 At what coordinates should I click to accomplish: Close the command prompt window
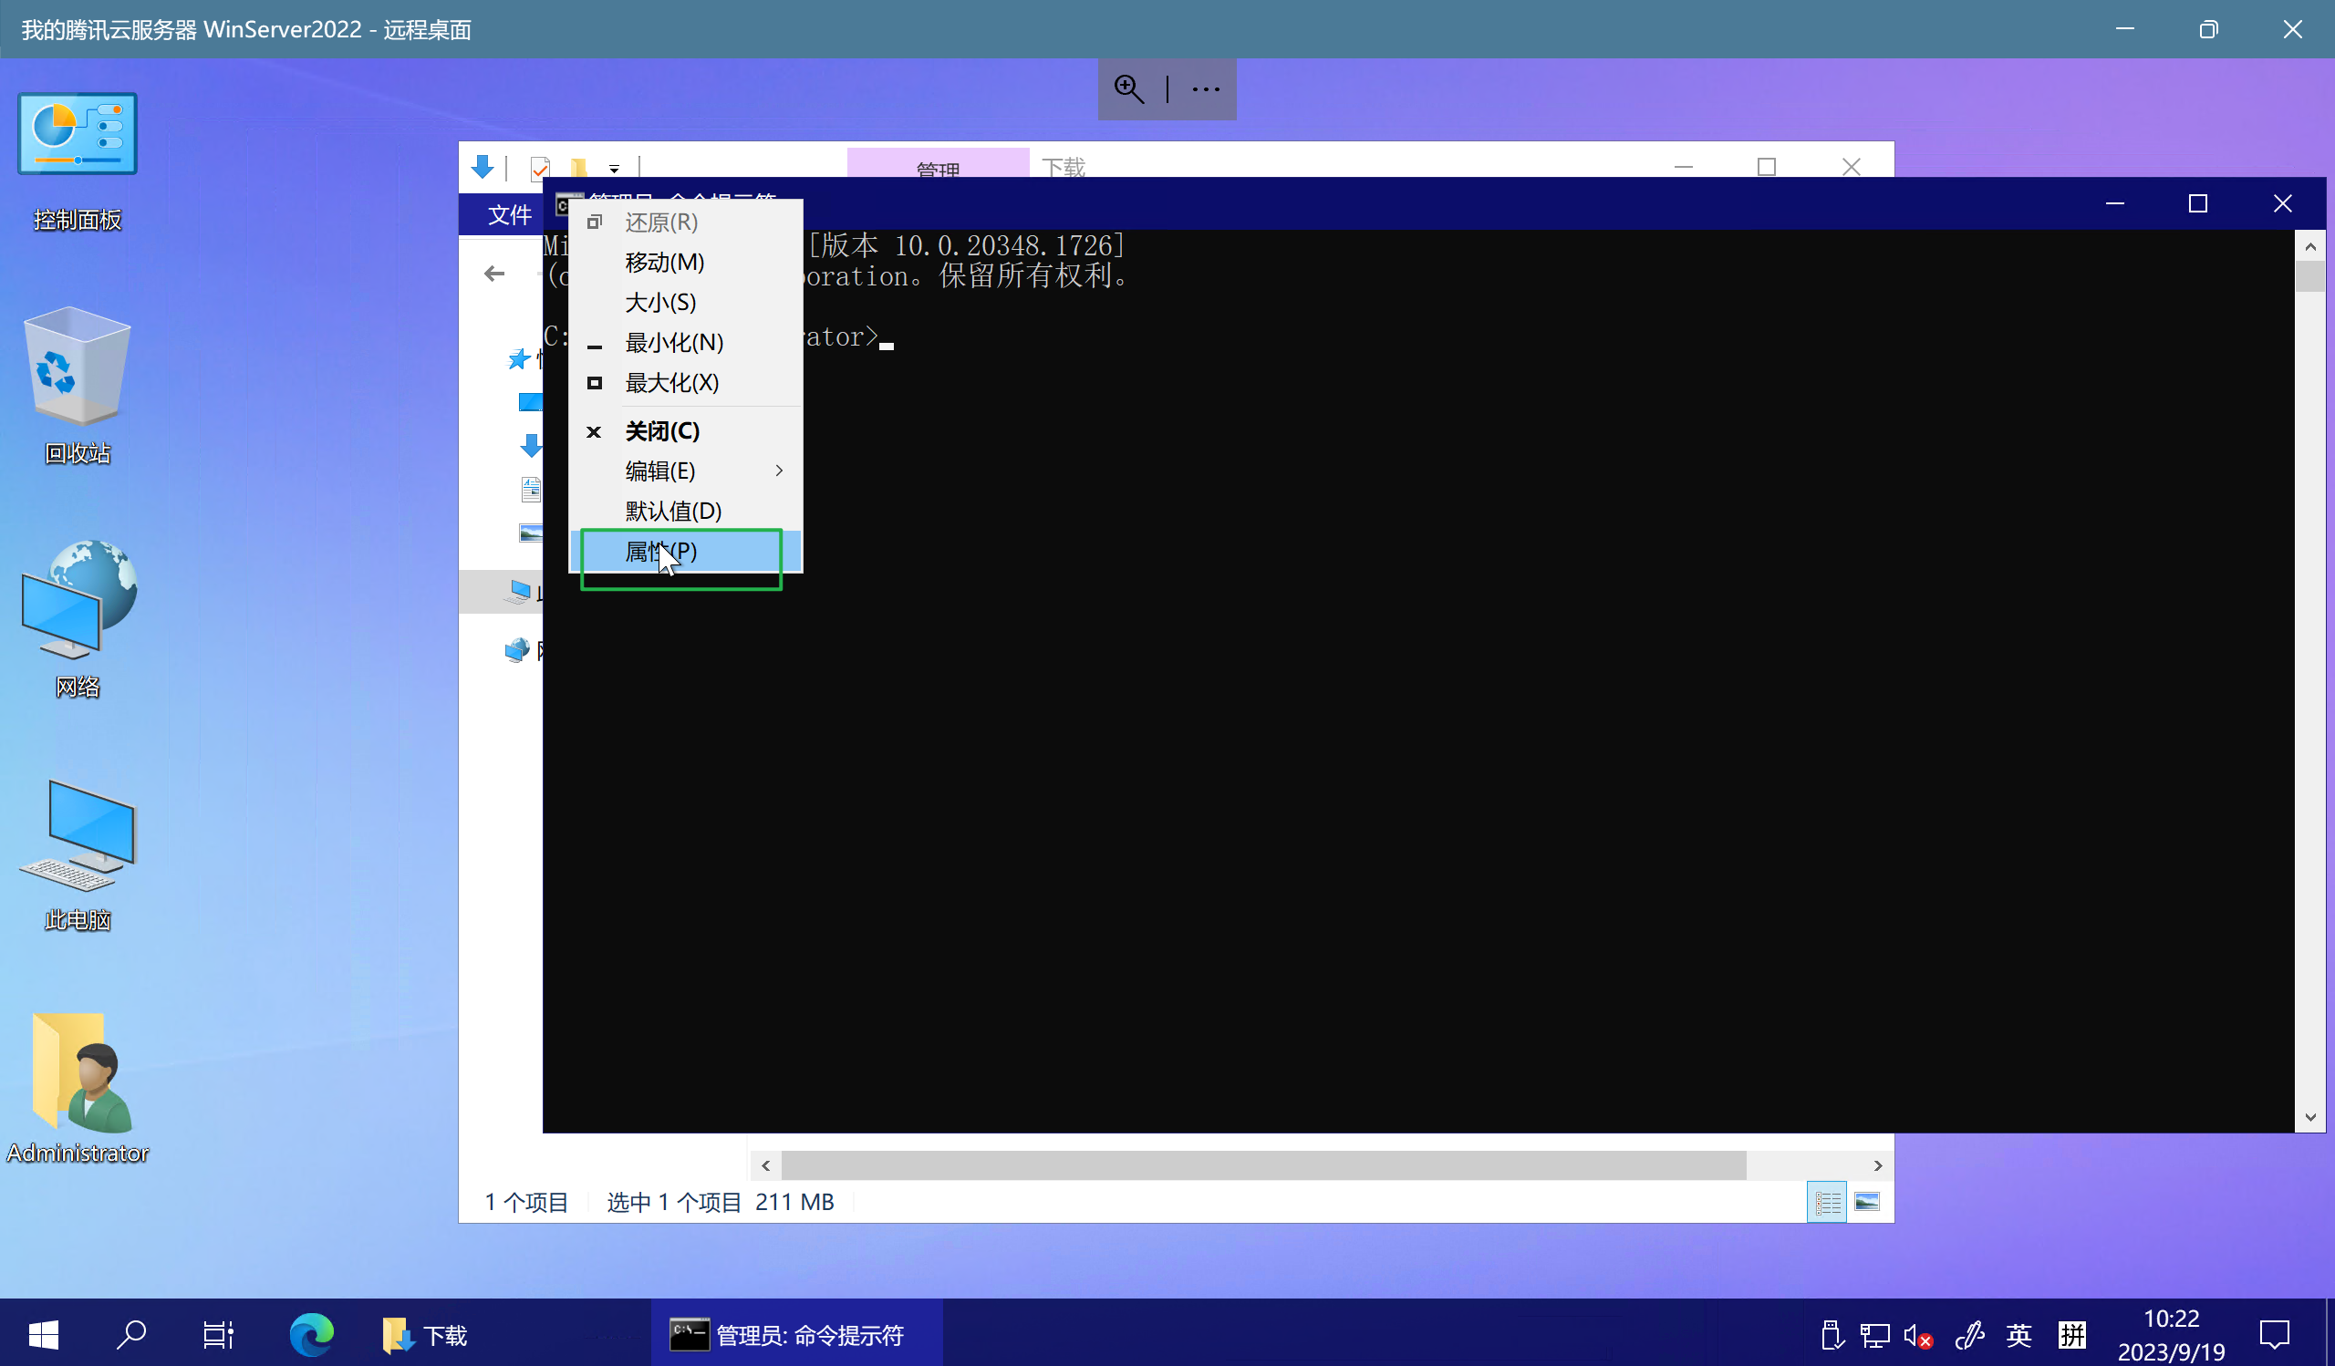[2282, 203]
